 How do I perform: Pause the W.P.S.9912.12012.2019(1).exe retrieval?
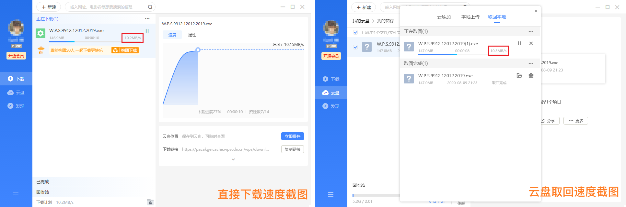(519, 43)
